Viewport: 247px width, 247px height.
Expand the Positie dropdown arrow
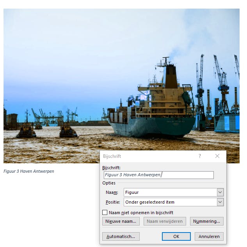pyautogui.click(x=220, y=202)
